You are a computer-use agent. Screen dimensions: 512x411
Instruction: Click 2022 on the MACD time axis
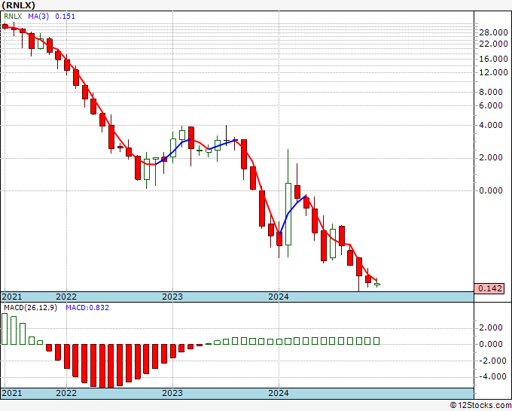(x=66, y=393)
